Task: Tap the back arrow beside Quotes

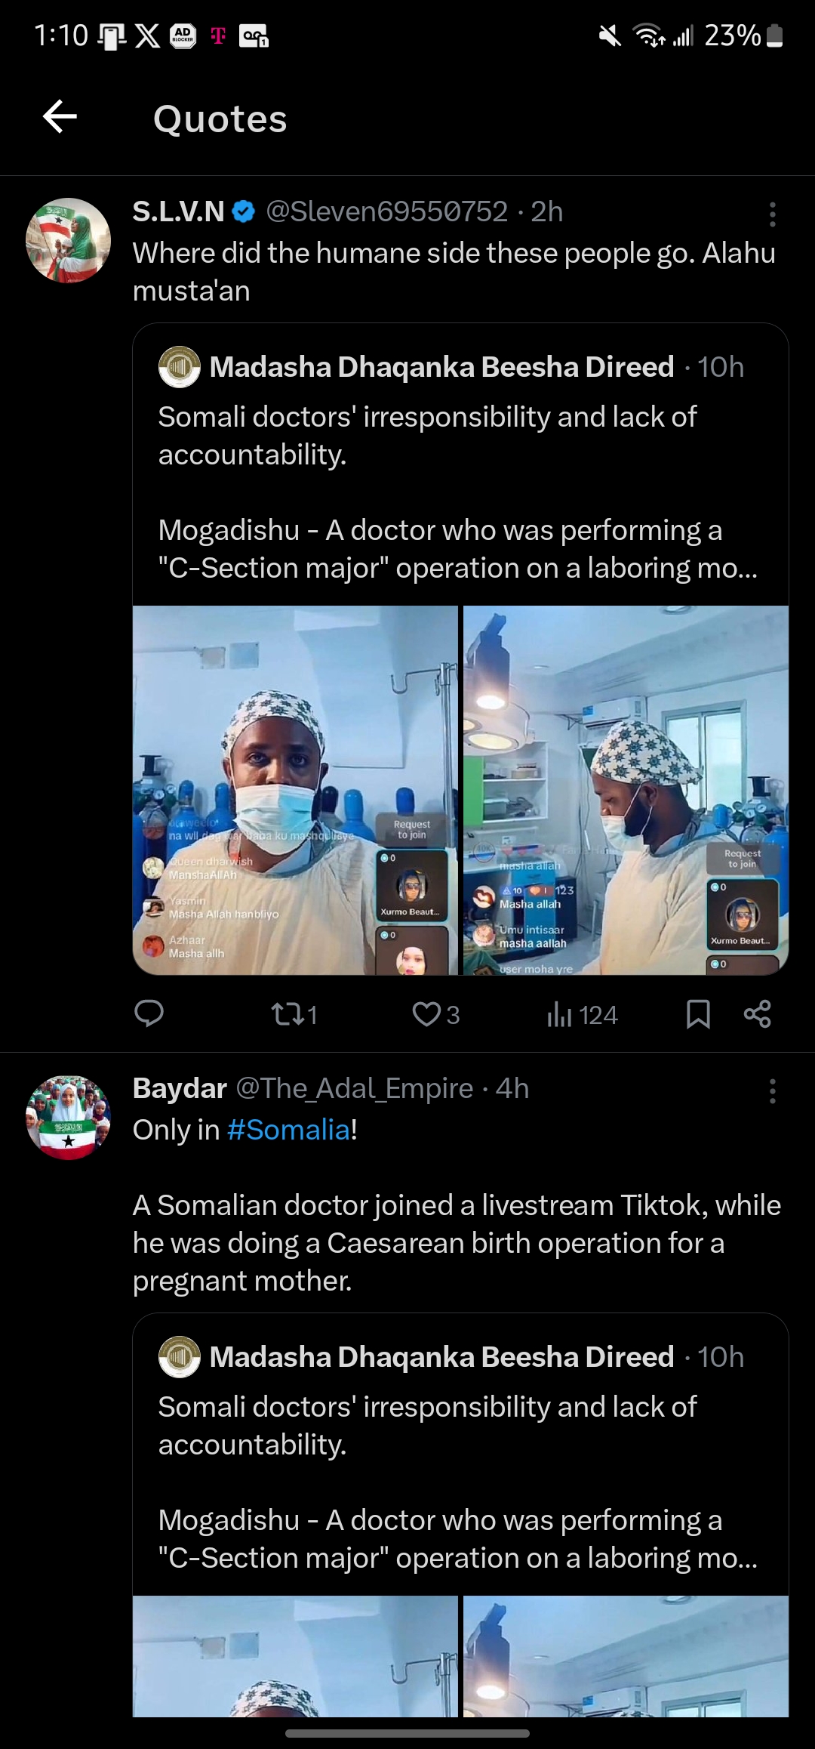Action: click(x=60, y=117)
